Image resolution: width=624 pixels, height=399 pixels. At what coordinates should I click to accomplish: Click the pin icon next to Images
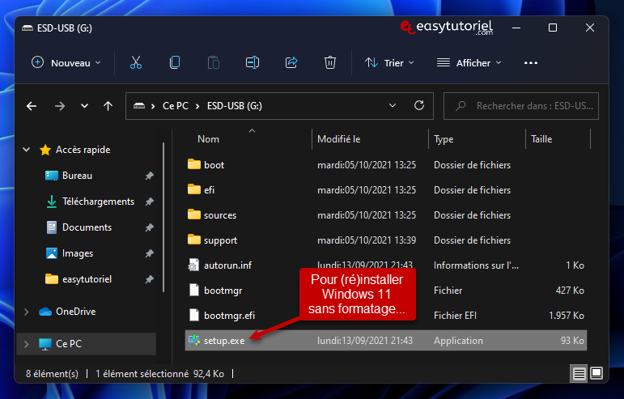point(149,253)
